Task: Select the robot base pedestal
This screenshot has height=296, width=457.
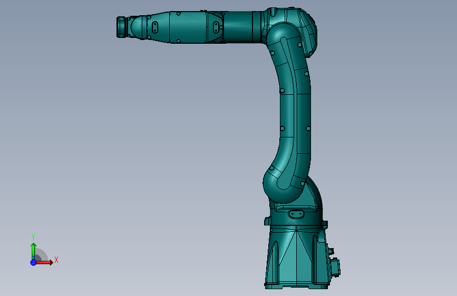Action: [297, 258]
